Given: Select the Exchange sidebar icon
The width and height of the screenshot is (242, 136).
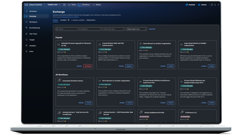Looking at the screenshot, I should [x=27, y=16].
